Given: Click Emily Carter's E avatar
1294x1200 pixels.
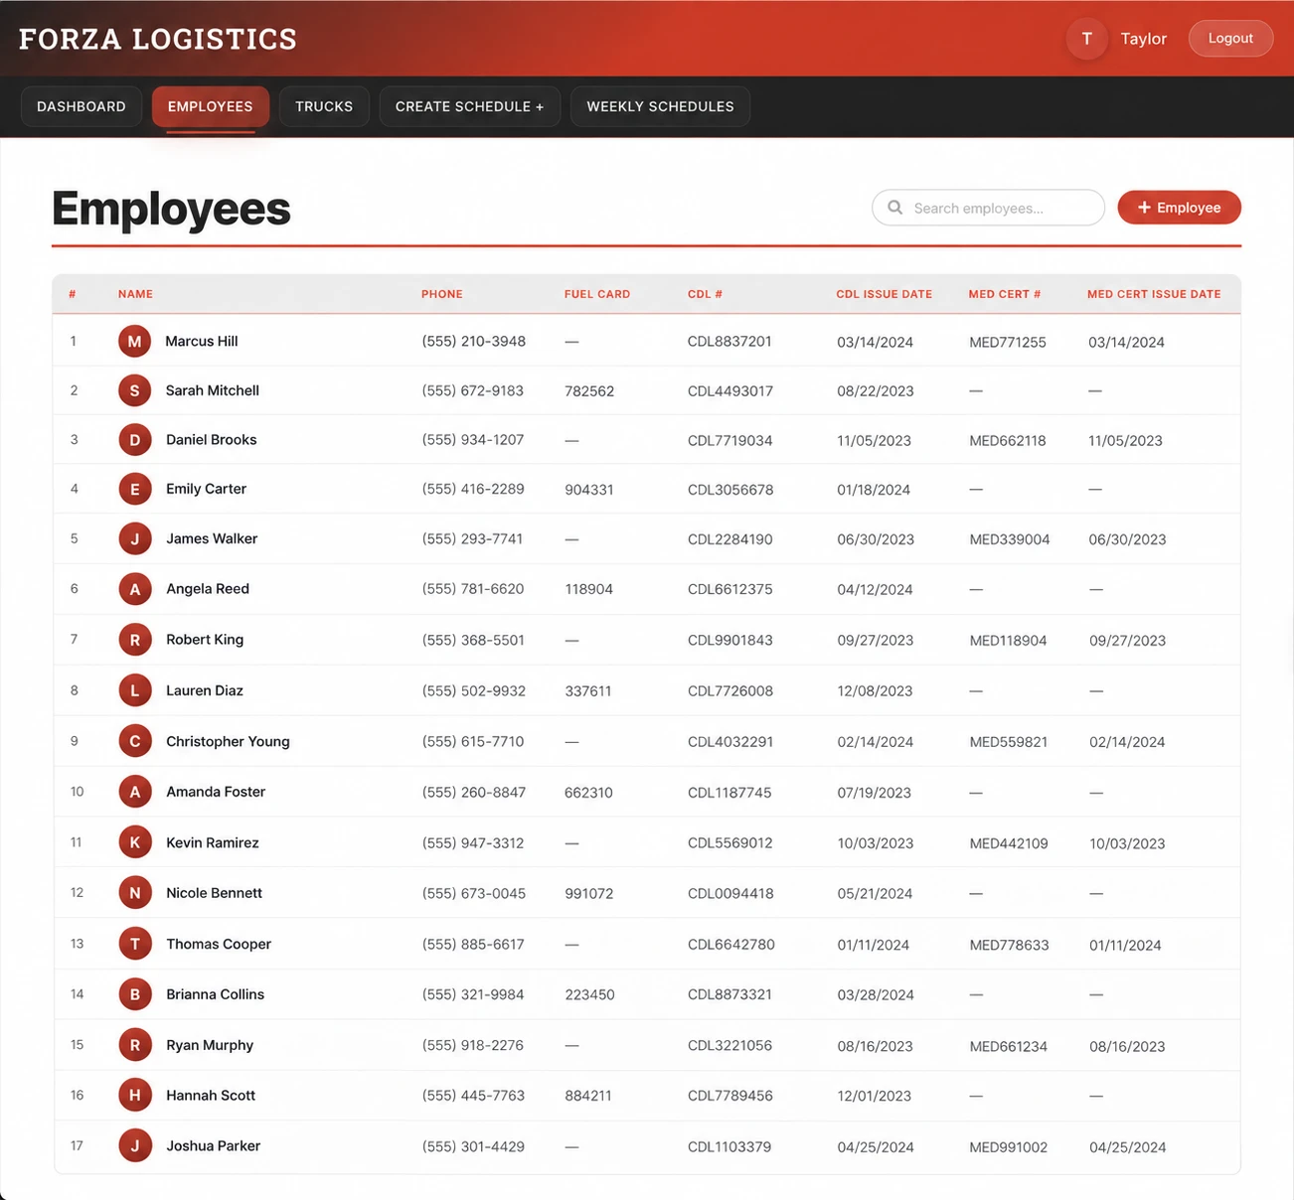Looking at the screenshot, I should 135,489.
